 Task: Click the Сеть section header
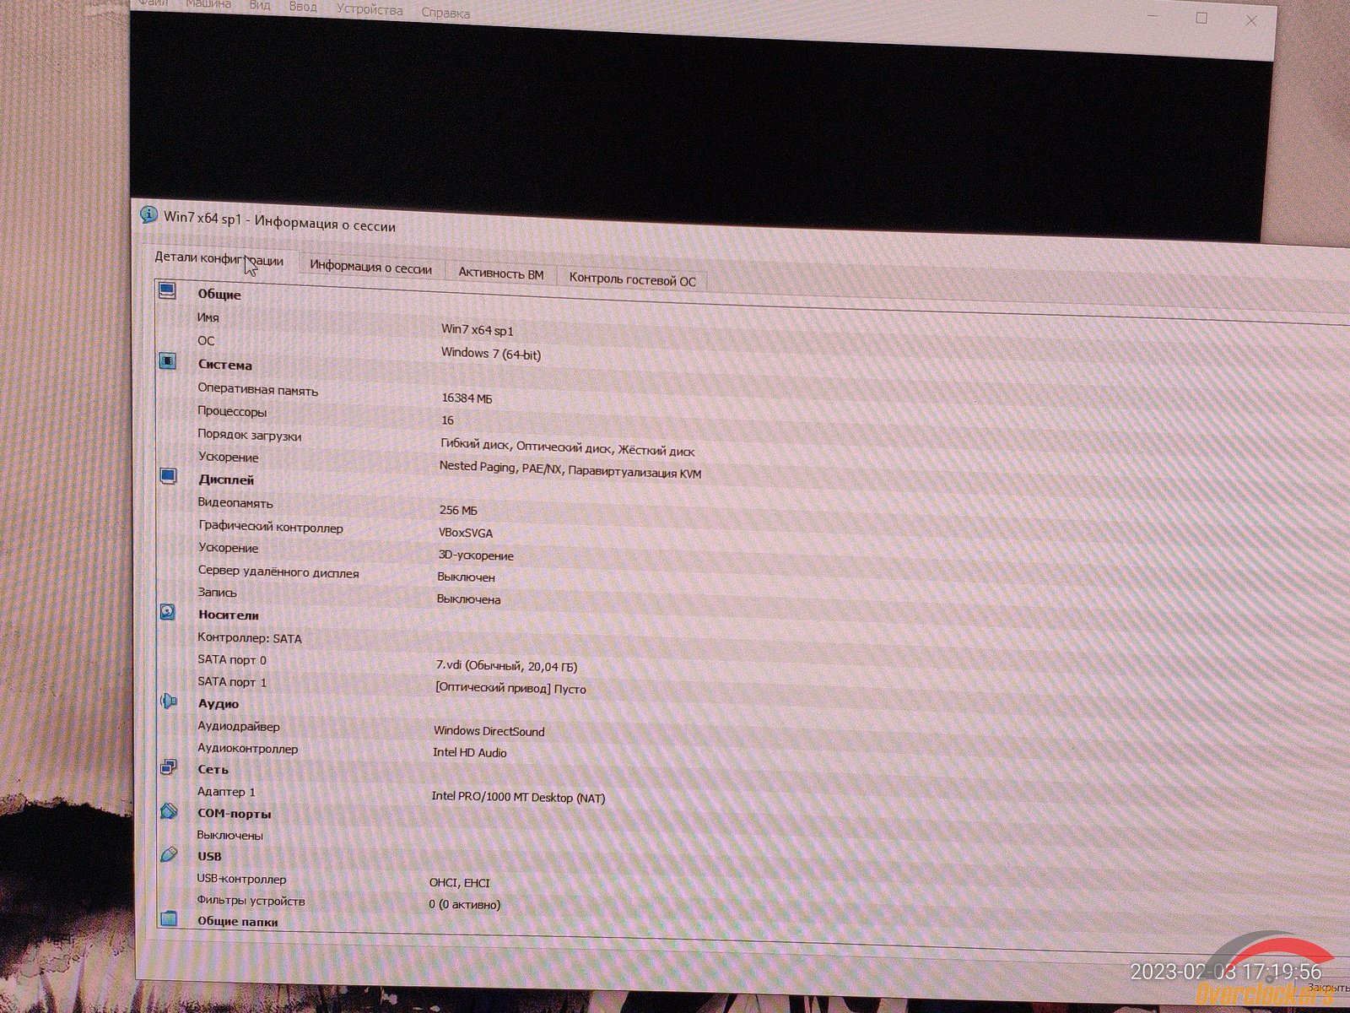[213, 769]
